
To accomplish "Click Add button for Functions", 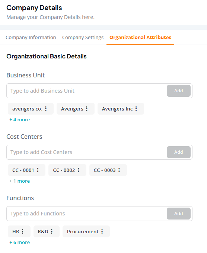I will 179,214.
